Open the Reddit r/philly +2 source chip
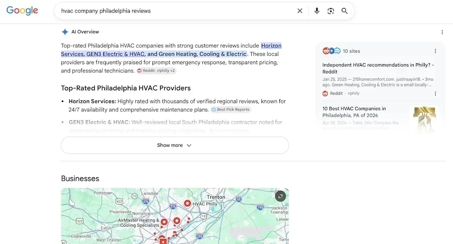 [x=157, y=71]
